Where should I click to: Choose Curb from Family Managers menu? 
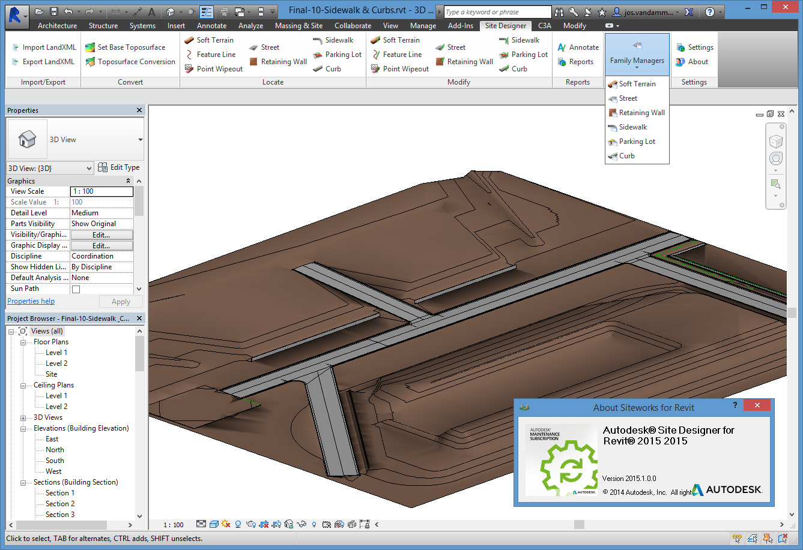[x=637, y=156]
